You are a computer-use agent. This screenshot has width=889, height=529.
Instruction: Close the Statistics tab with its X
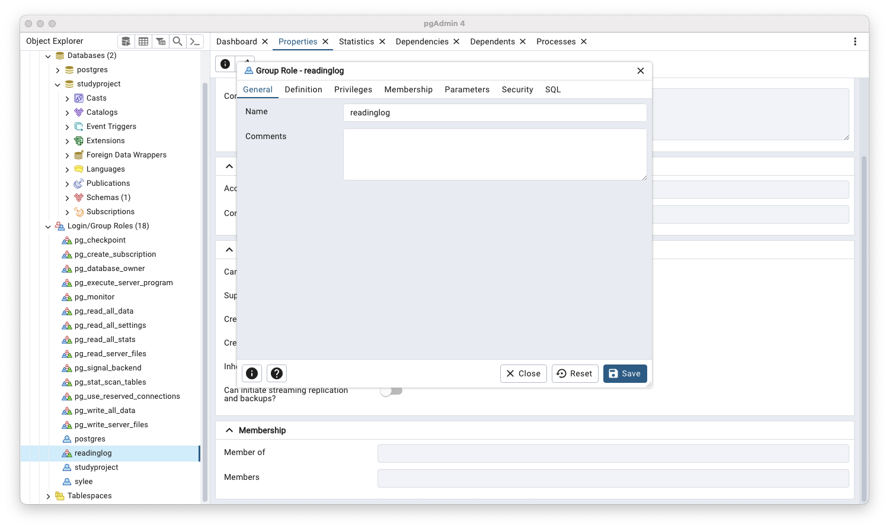click(x=382, y=41)
